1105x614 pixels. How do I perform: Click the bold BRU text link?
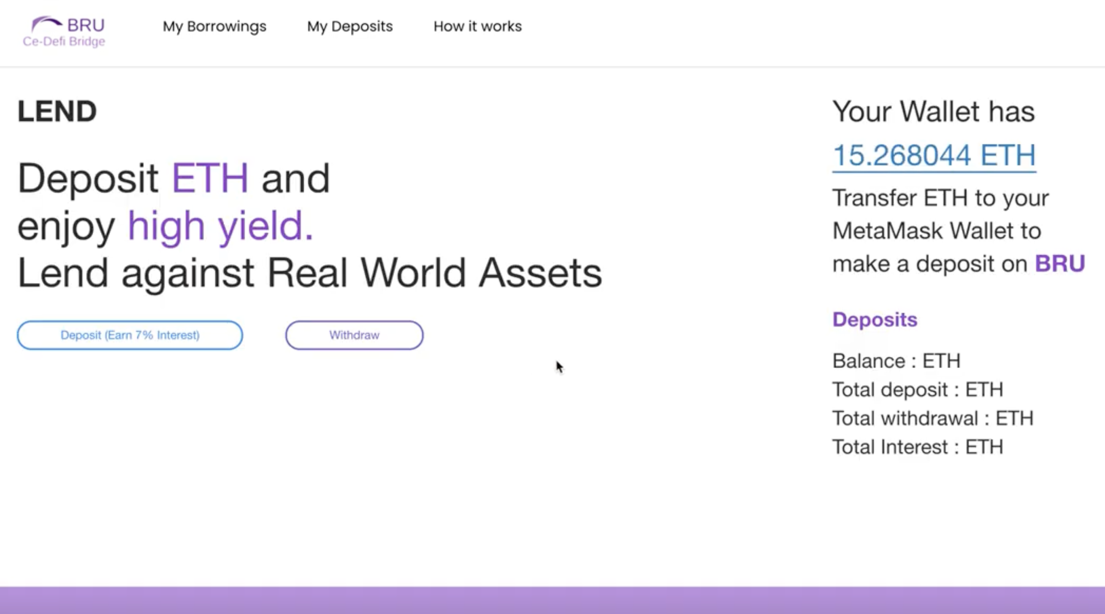pos(1059,264)
